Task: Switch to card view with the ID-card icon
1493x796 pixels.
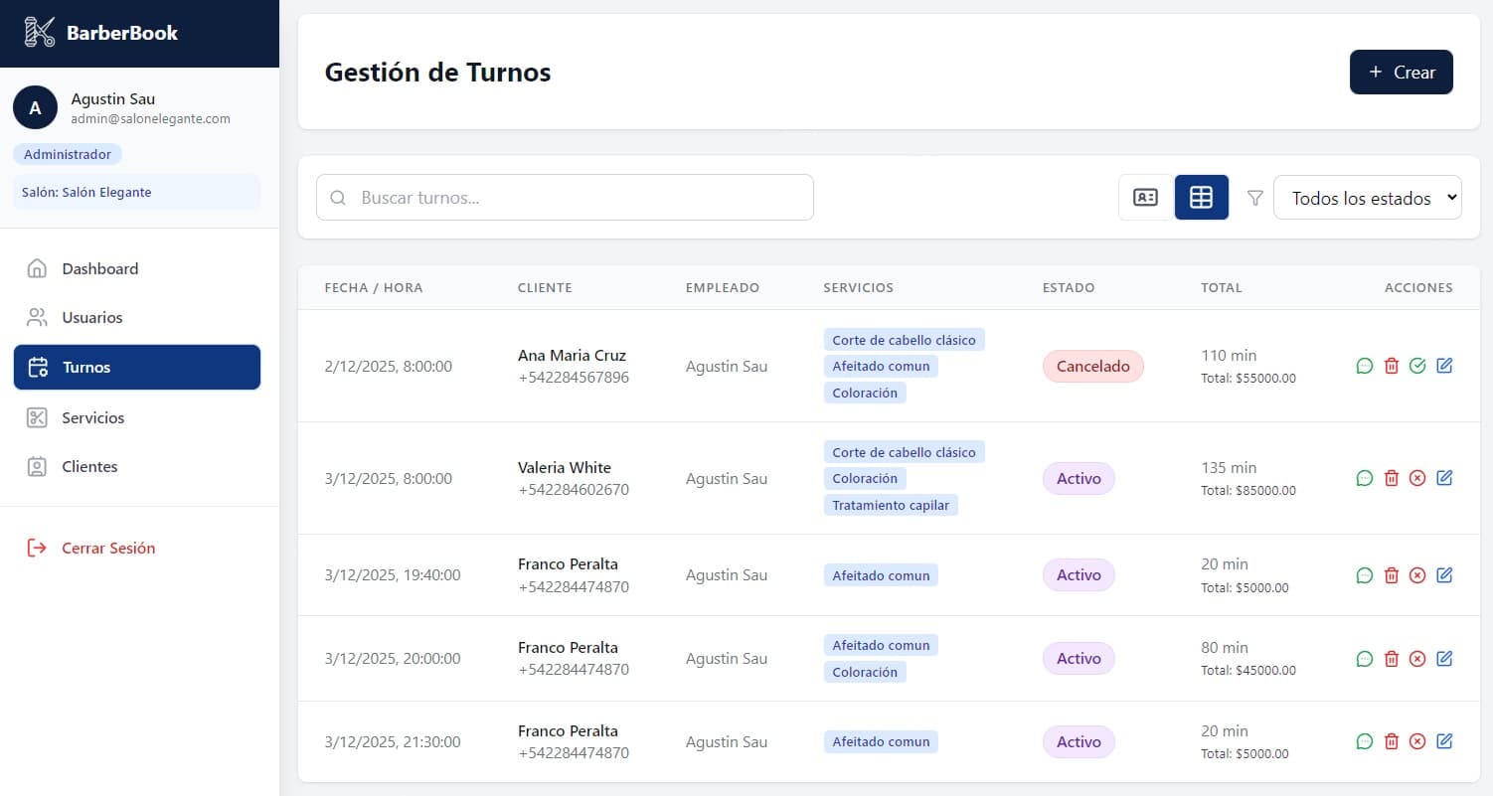Action: tap(1145, 197)
